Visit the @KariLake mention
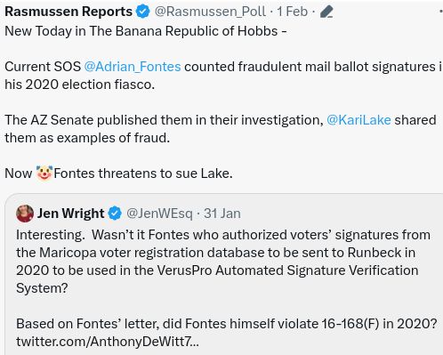The height and width of the screenshot is (355, 443). click(x=358, y=120)
